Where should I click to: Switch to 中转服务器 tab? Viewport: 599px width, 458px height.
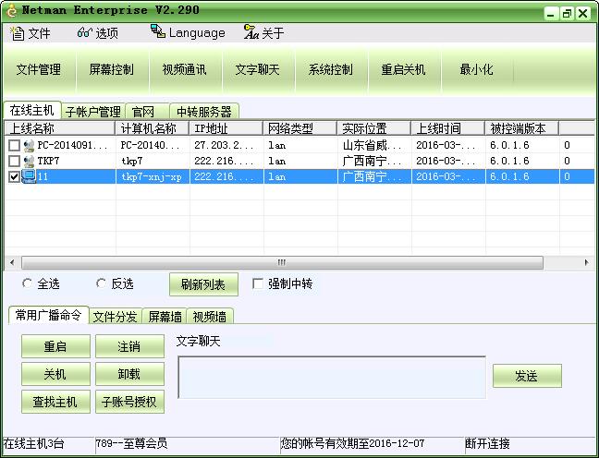[x=204, y=112]
